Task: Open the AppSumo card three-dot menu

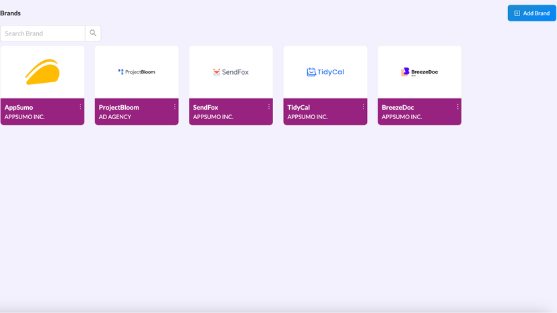Action: pyautogui.click(x=80, y=107)
